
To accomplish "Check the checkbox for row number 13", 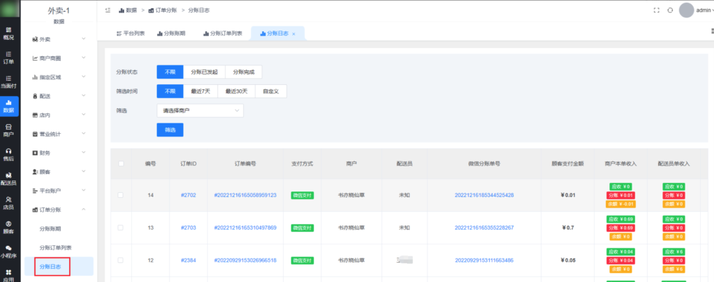I will 121,228.
